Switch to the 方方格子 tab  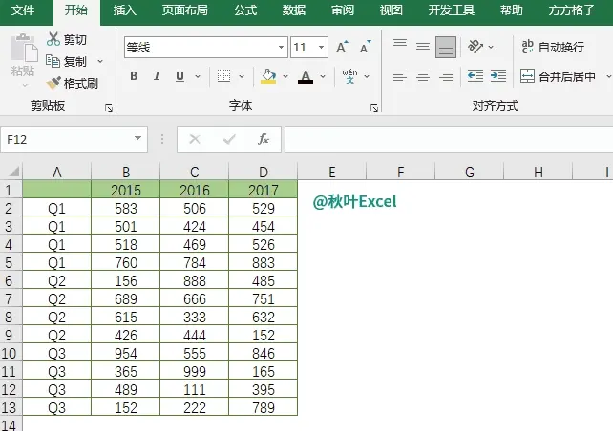572,10
